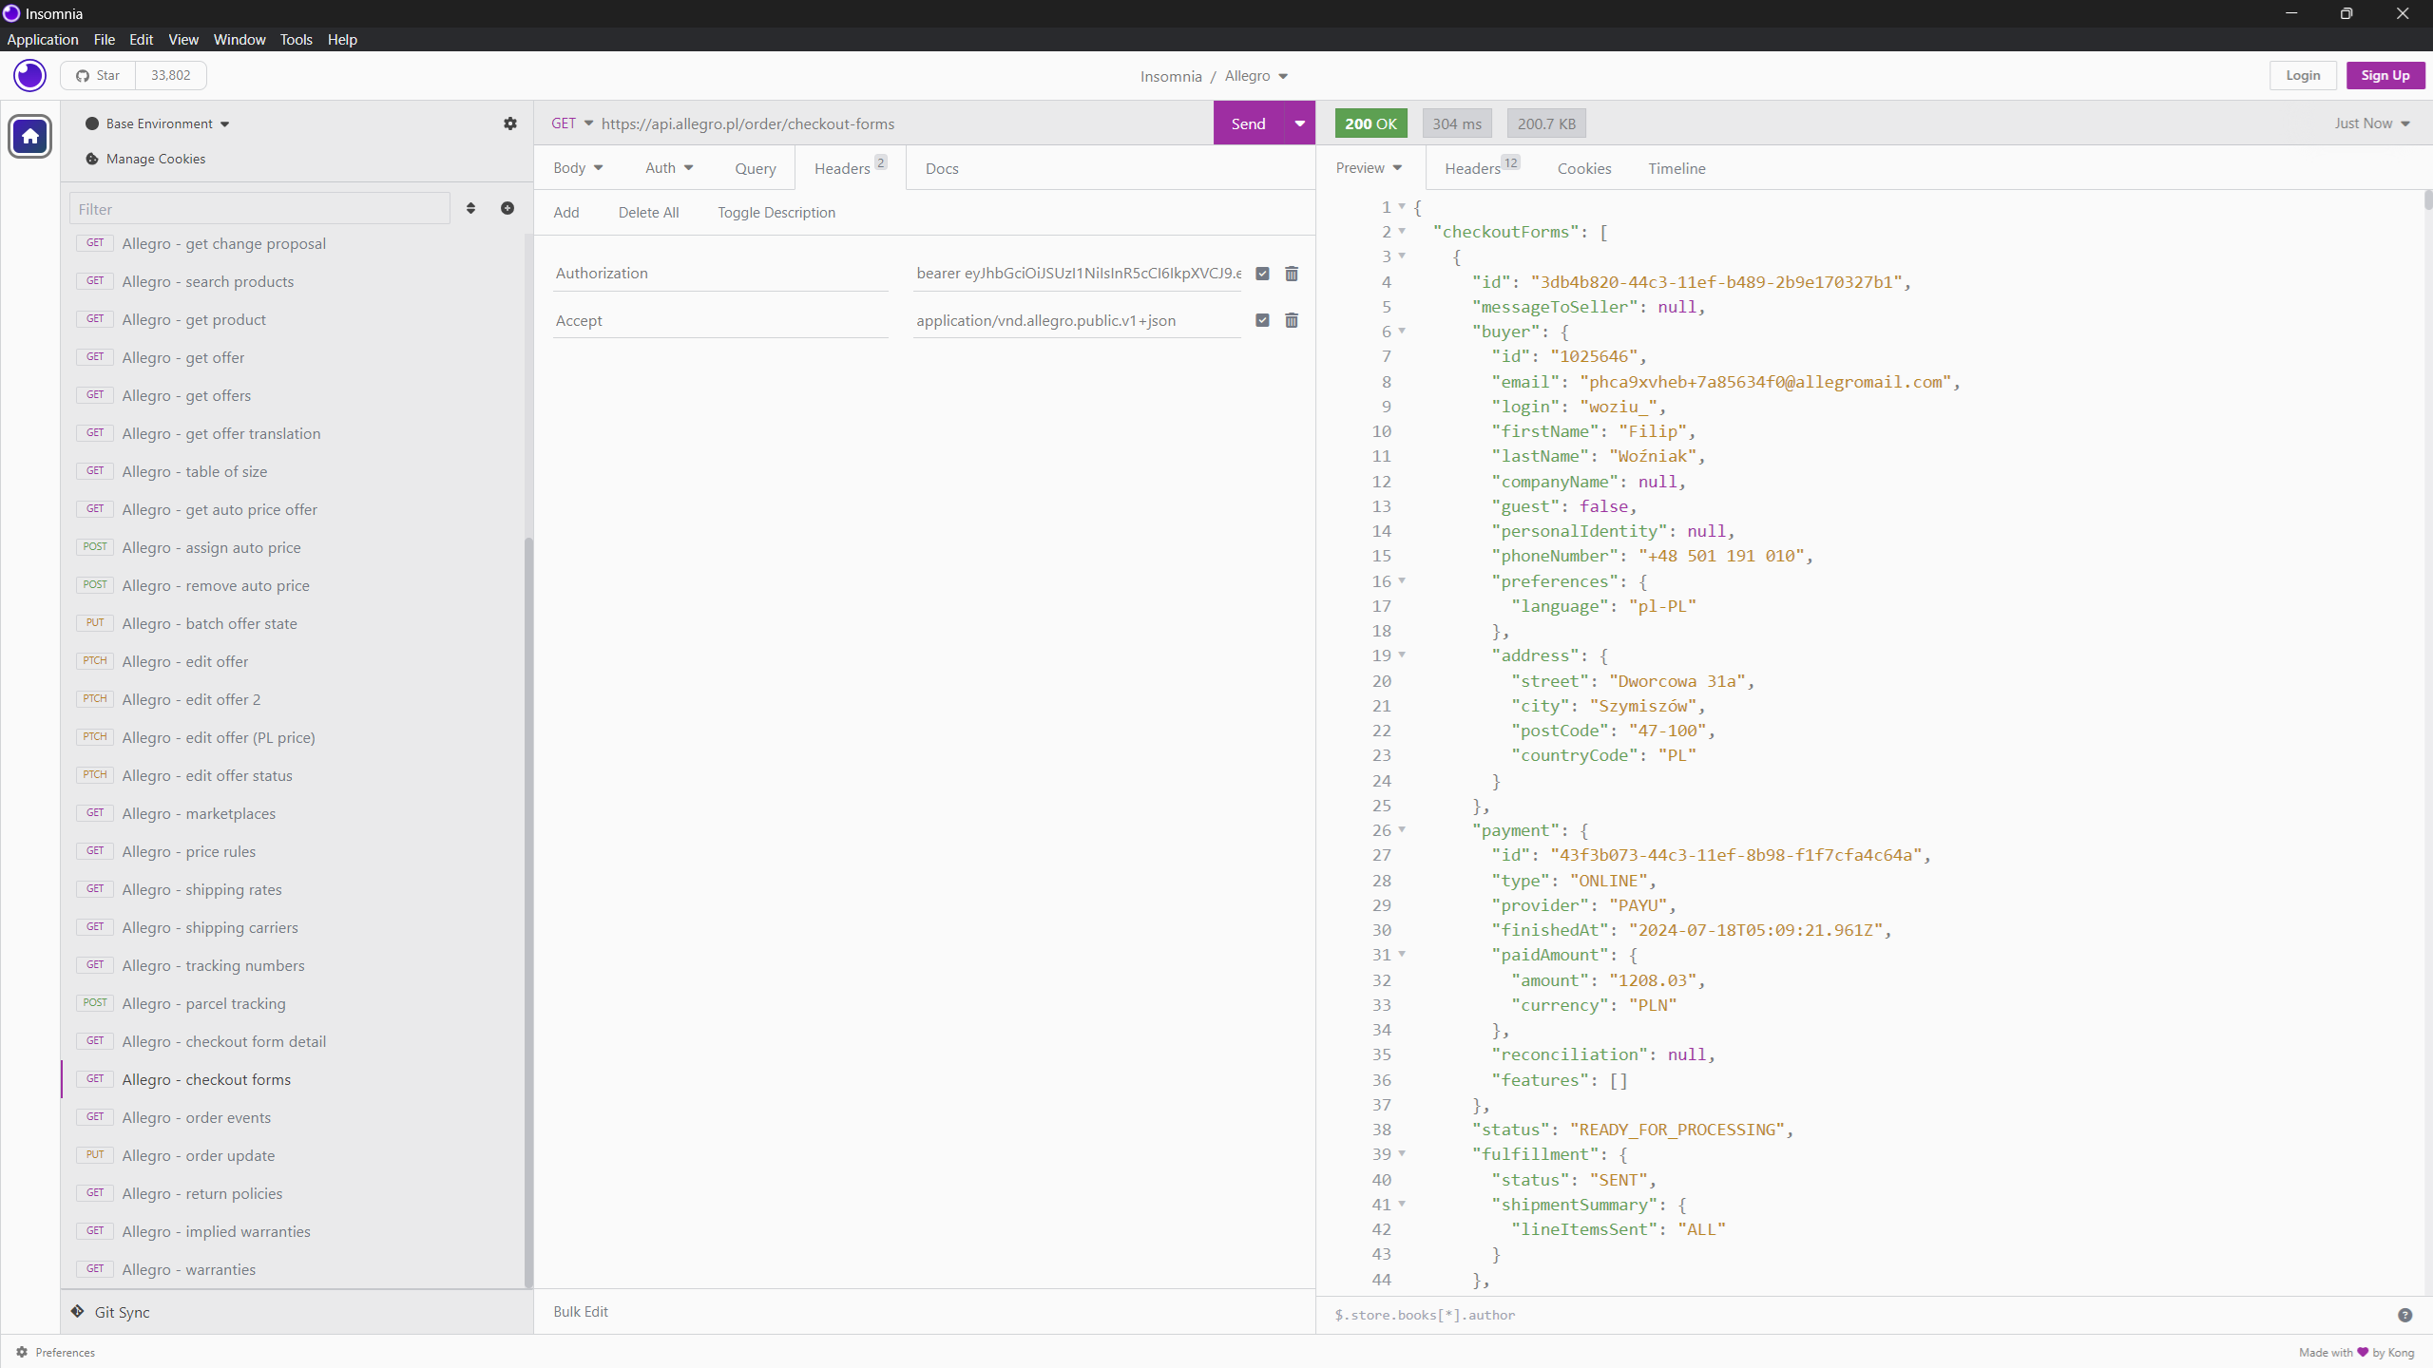The image size is (2433, 1368).
Task: Open Base Environment dropdown
Action: (x=158, y=123)
